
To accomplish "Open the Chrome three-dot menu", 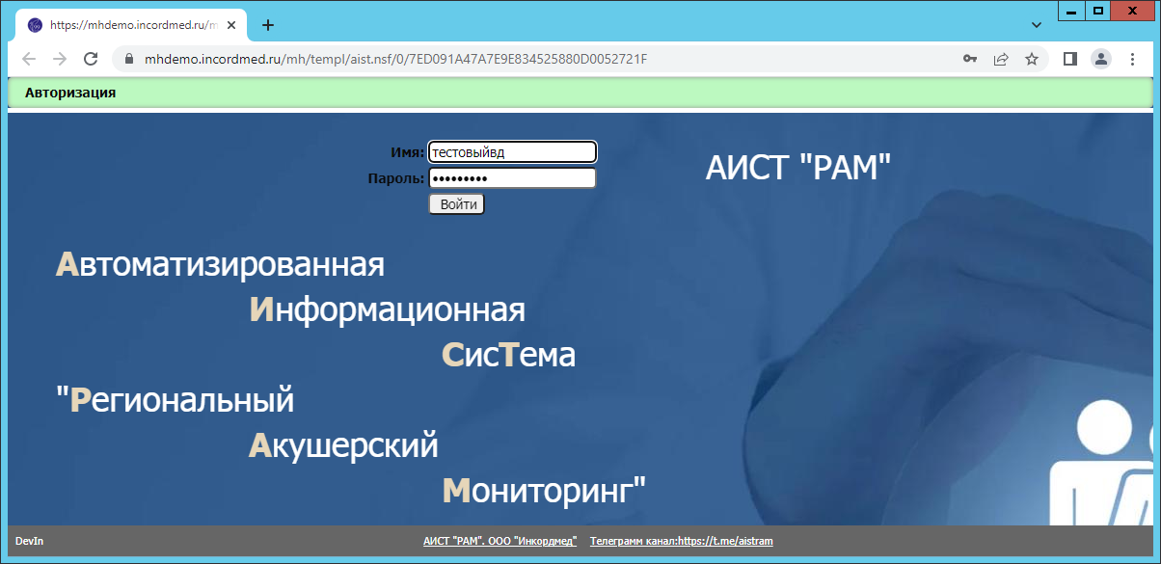I will pos(1132,59).
